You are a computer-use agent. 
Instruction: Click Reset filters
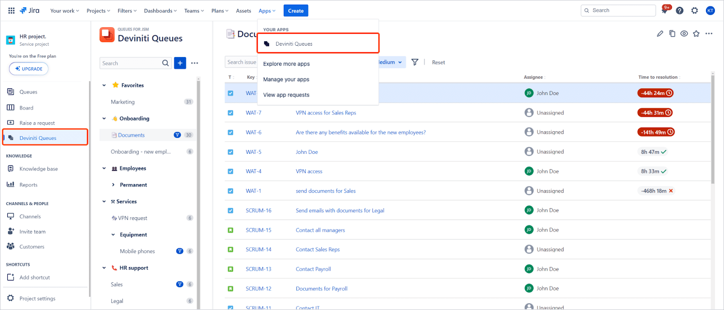438,62
